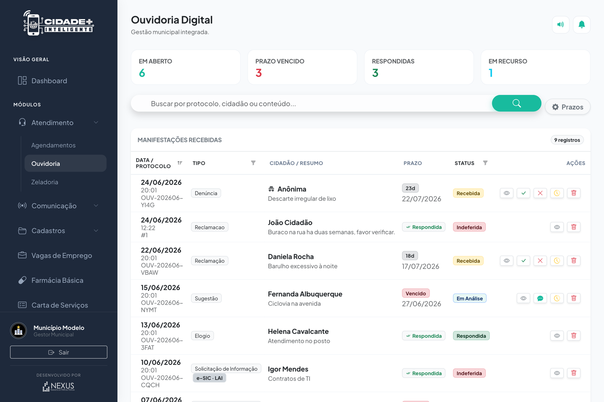604x402 pixels.
Task: Approve the Anônima complaint with the checkmark
Action: pyautogui.click(x=524, y=193)
